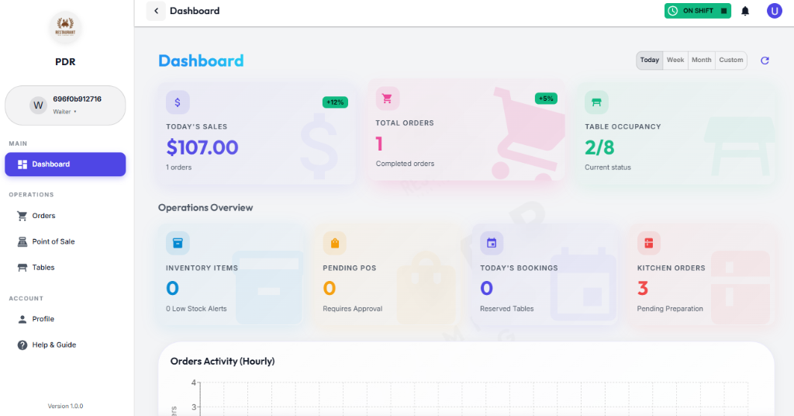
Task: Click the notification bell icon
Action: pos(745,11)
